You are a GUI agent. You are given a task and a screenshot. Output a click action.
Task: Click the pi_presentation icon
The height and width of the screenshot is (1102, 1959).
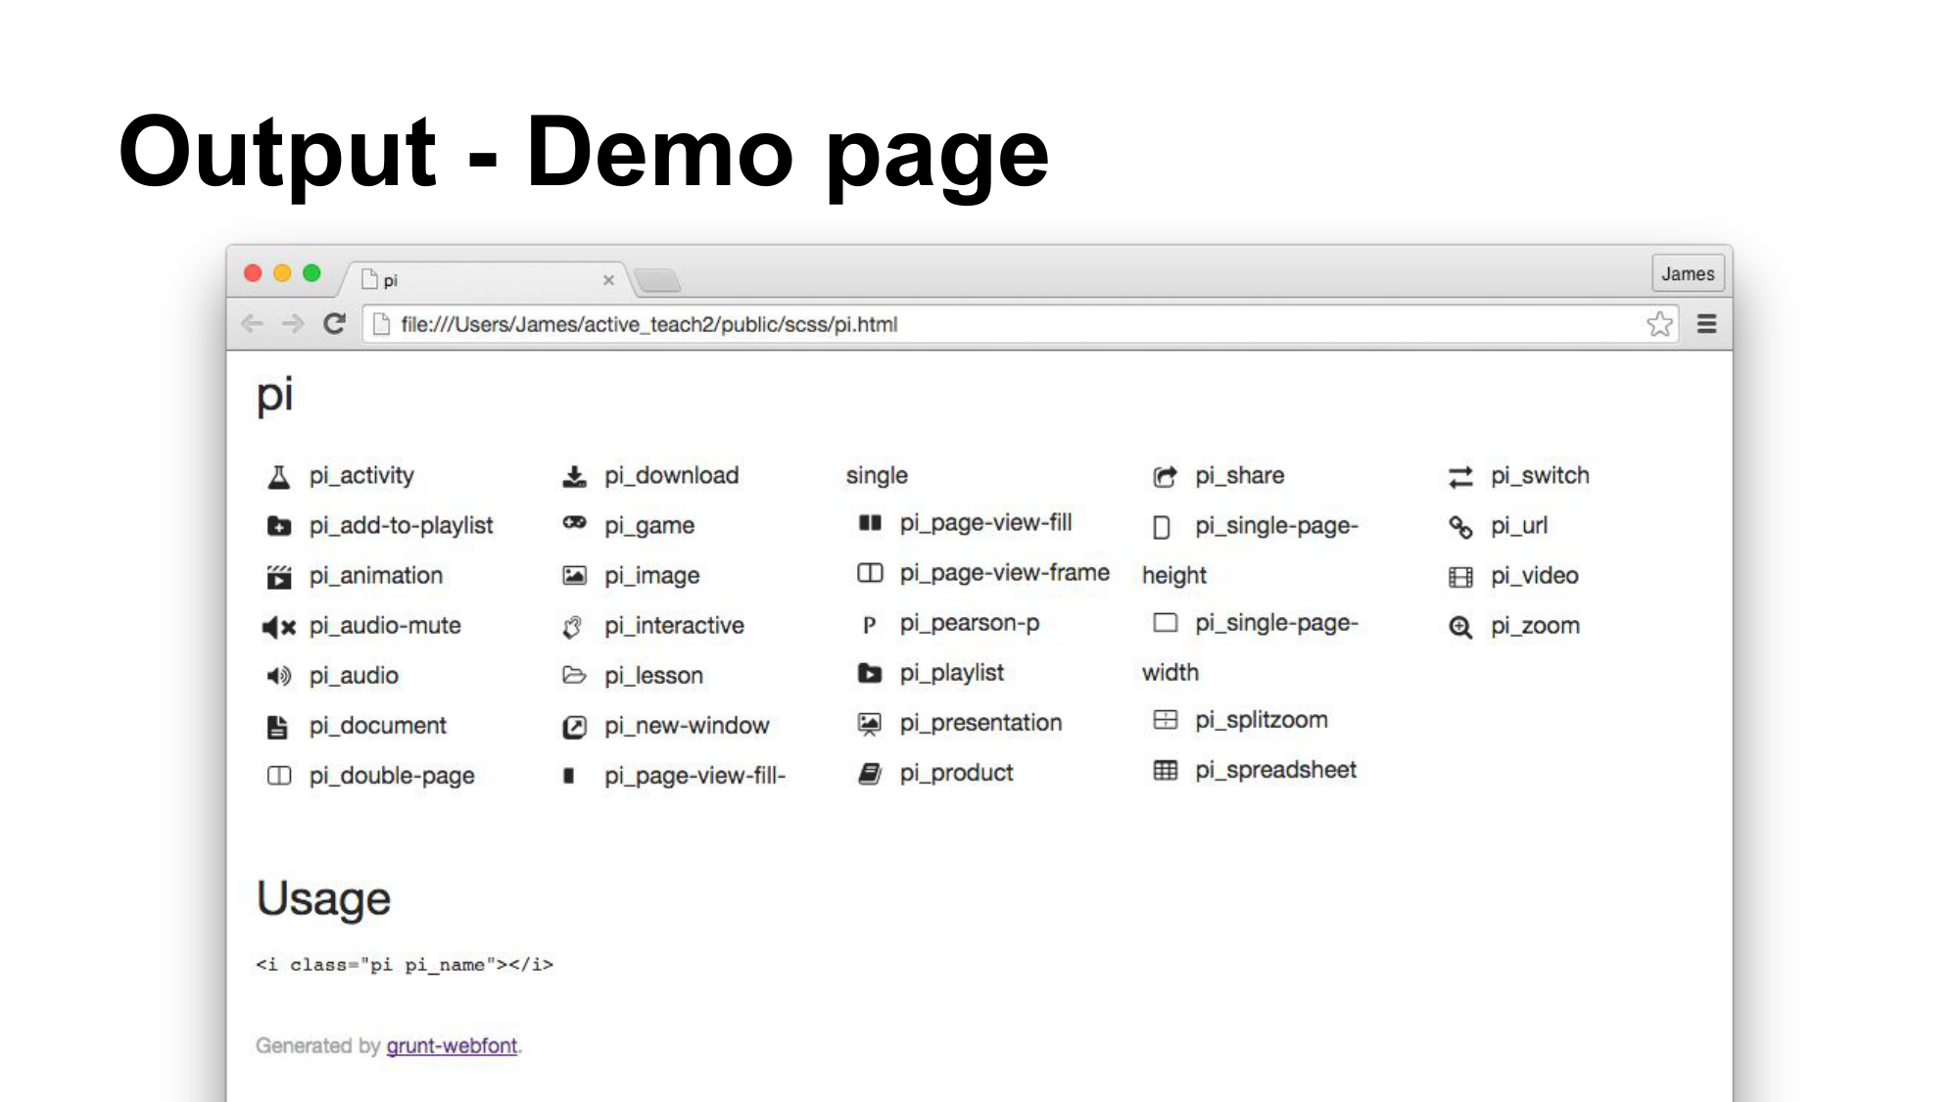869,724
